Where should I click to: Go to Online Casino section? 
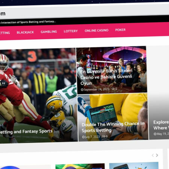[x=97, y=30]
